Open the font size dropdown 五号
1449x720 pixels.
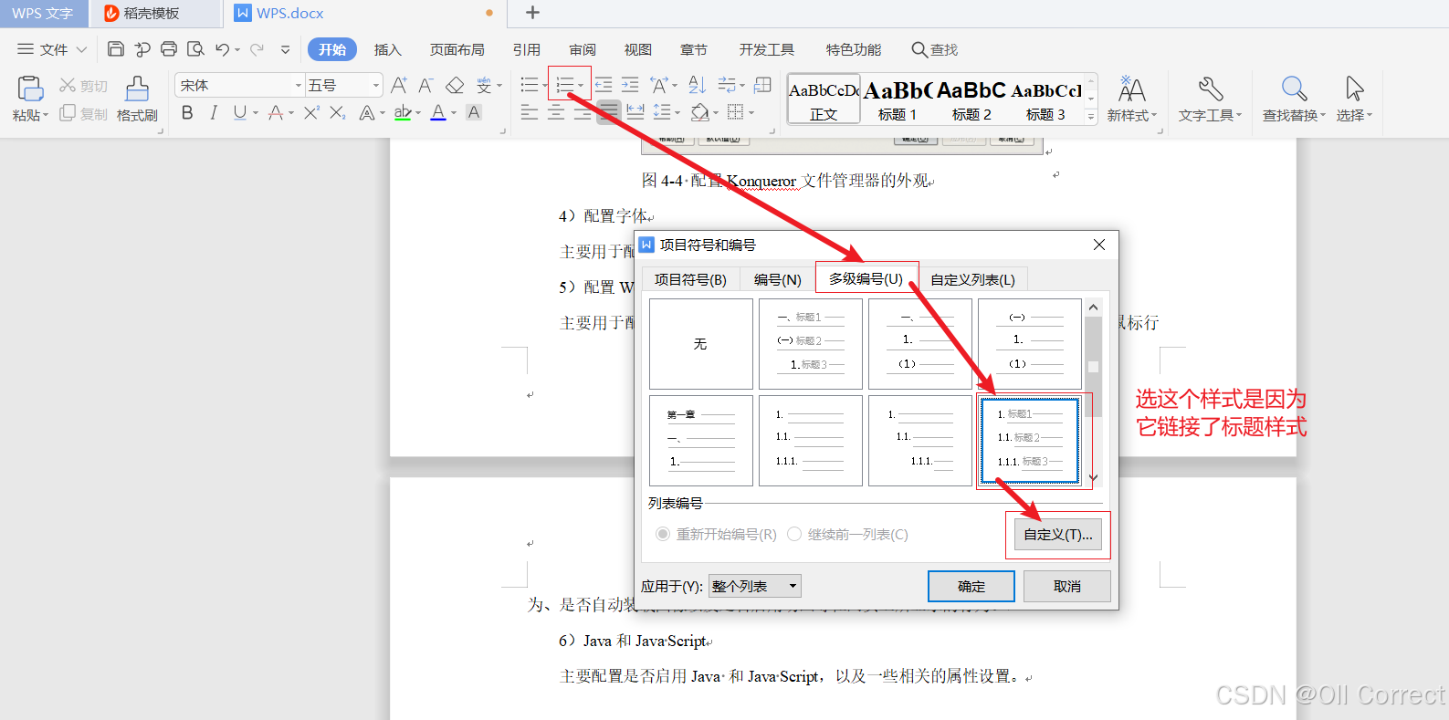(x=376, y=85)
